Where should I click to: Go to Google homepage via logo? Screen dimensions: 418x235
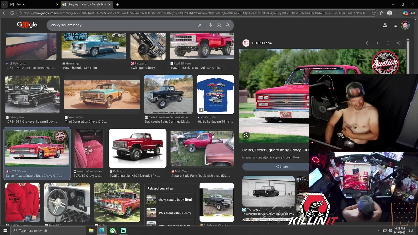point(27,25)
